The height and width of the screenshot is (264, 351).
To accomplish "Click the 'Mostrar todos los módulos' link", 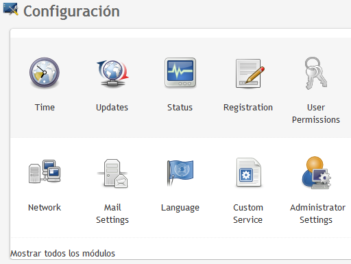I will click(x=62, y=254).
